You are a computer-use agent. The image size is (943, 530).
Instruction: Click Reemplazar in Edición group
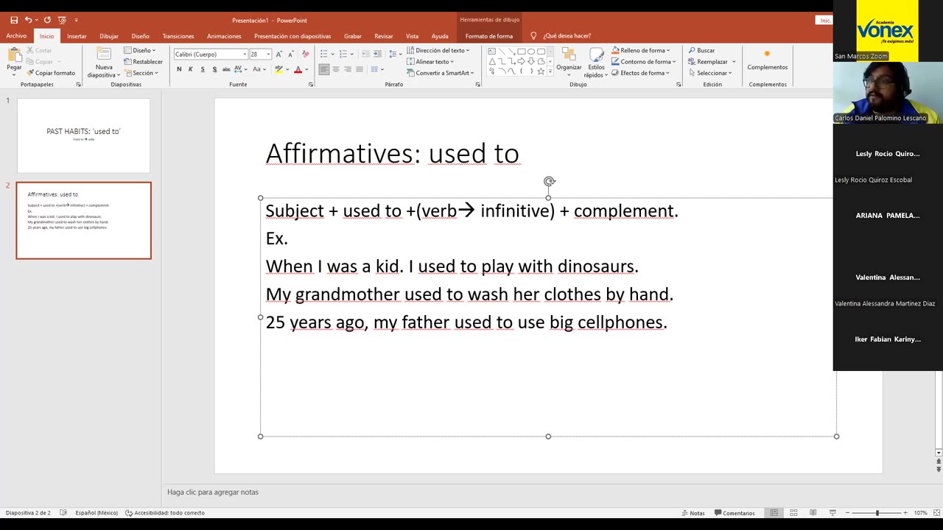click(x=709, y=62)
